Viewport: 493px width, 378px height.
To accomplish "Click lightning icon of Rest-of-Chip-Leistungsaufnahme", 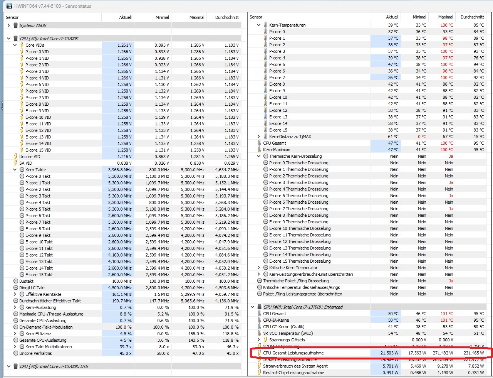I will (259, 373).
